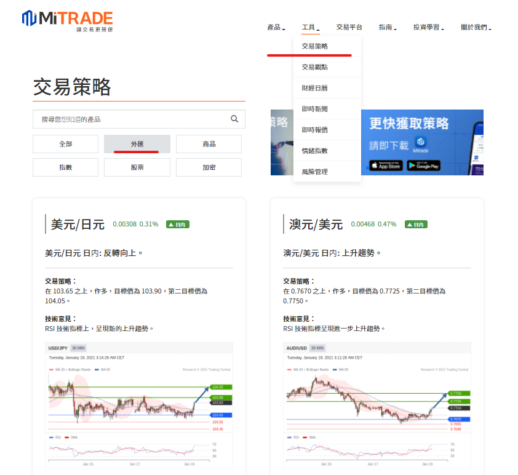Select 財經日曆 from the 工具 menu
Viewport: 518px width, 475px height.
tap(314, 88)
